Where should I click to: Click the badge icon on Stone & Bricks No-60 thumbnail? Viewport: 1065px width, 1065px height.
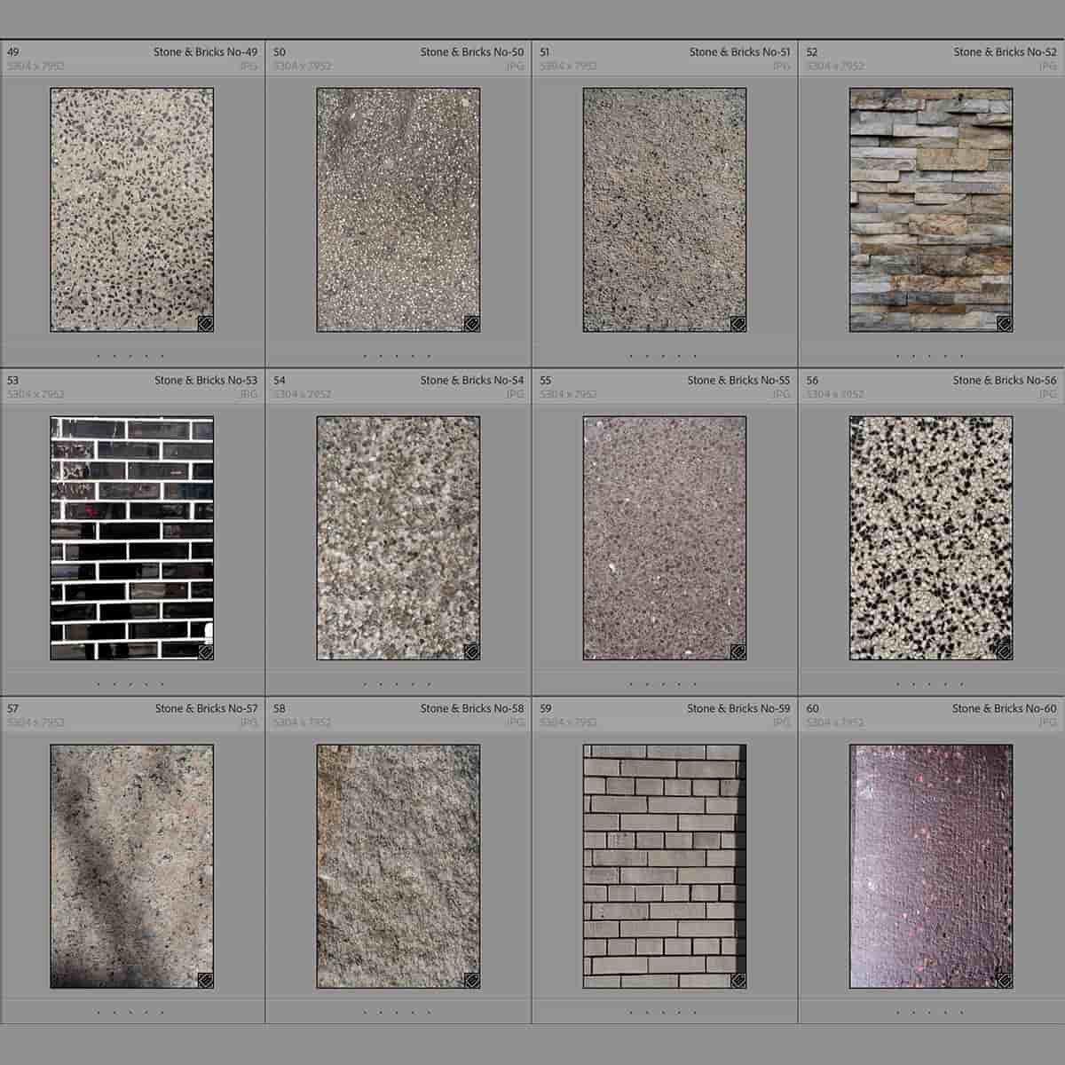click(1005, 980)
